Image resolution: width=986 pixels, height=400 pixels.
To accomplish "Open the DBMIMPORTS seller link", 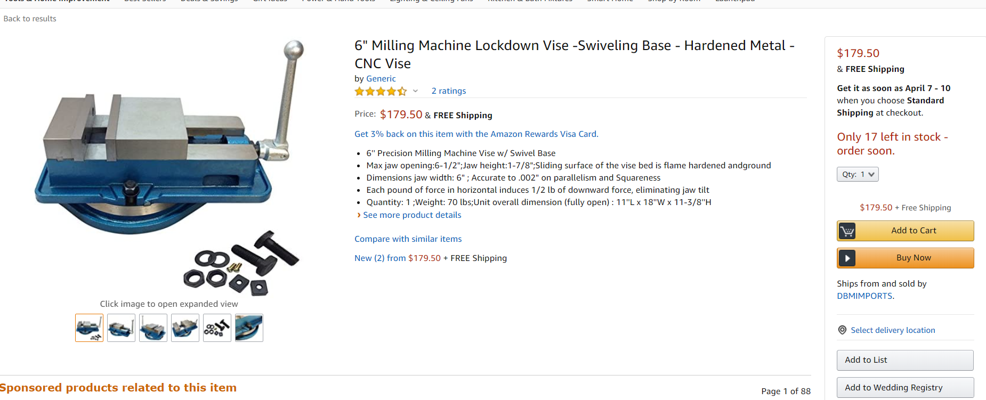I will coord(864,296).
